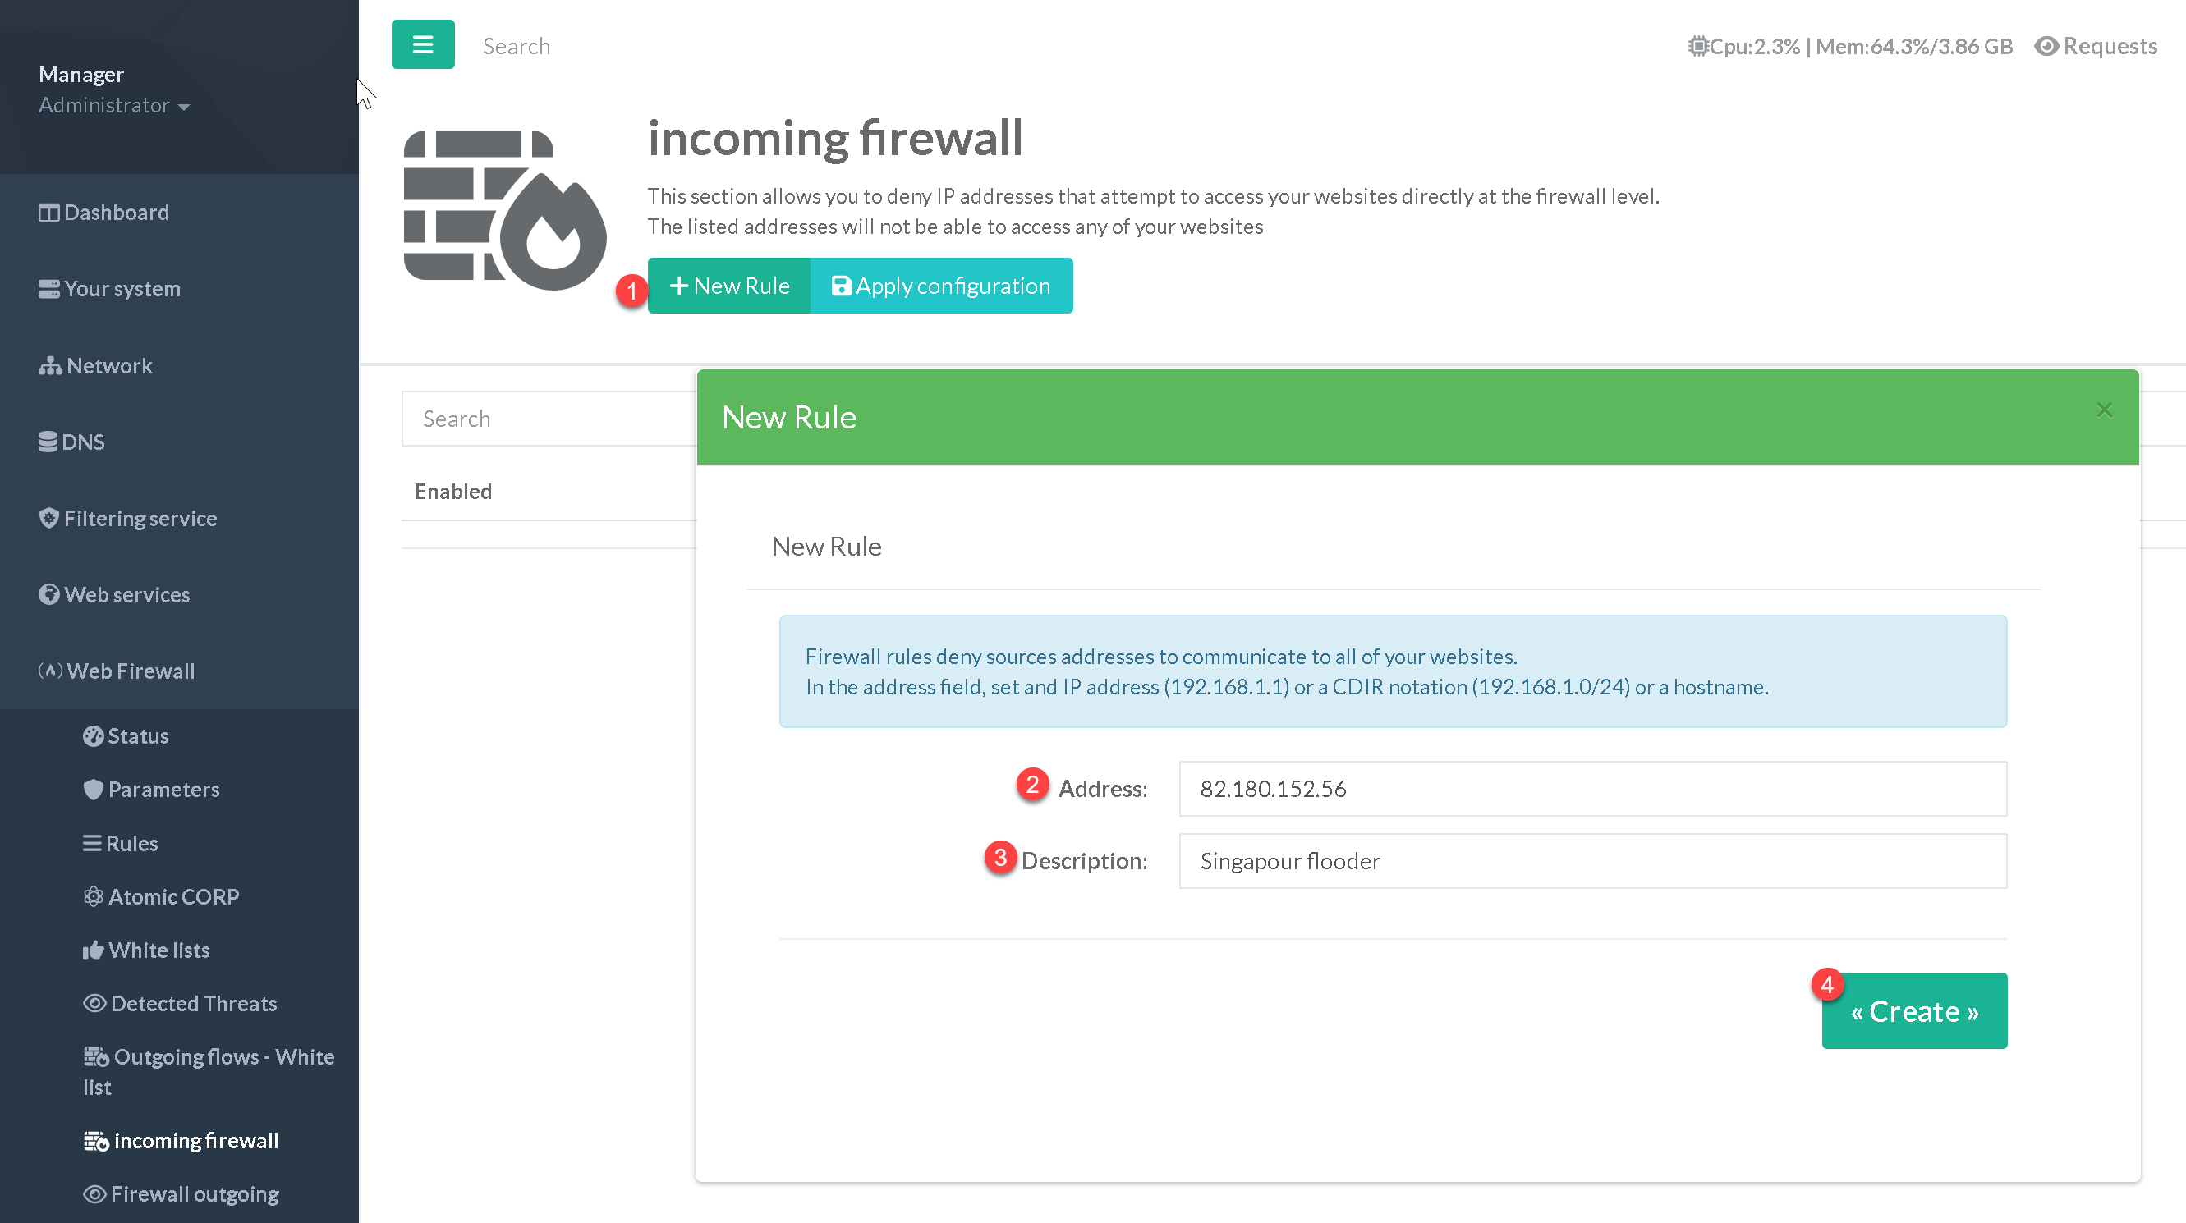This screenshot has width=2186, height=1223.
Task: Open the Parameters submenu item
Action: coord(152,790)
